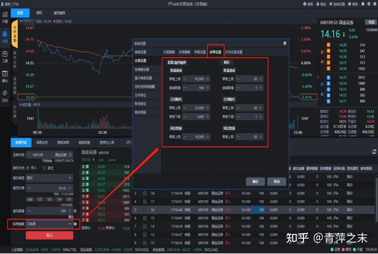The height and width of the screenshot is (254, 378).
Task: Open the 交易策略 settings tab
Action: 169,52
